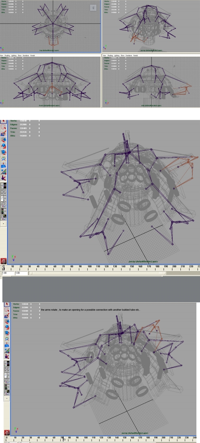Select Universal Manipulator in the frame-1 toolbox
The width and height of the screenshot is (200, 443).
click(3, 159)
